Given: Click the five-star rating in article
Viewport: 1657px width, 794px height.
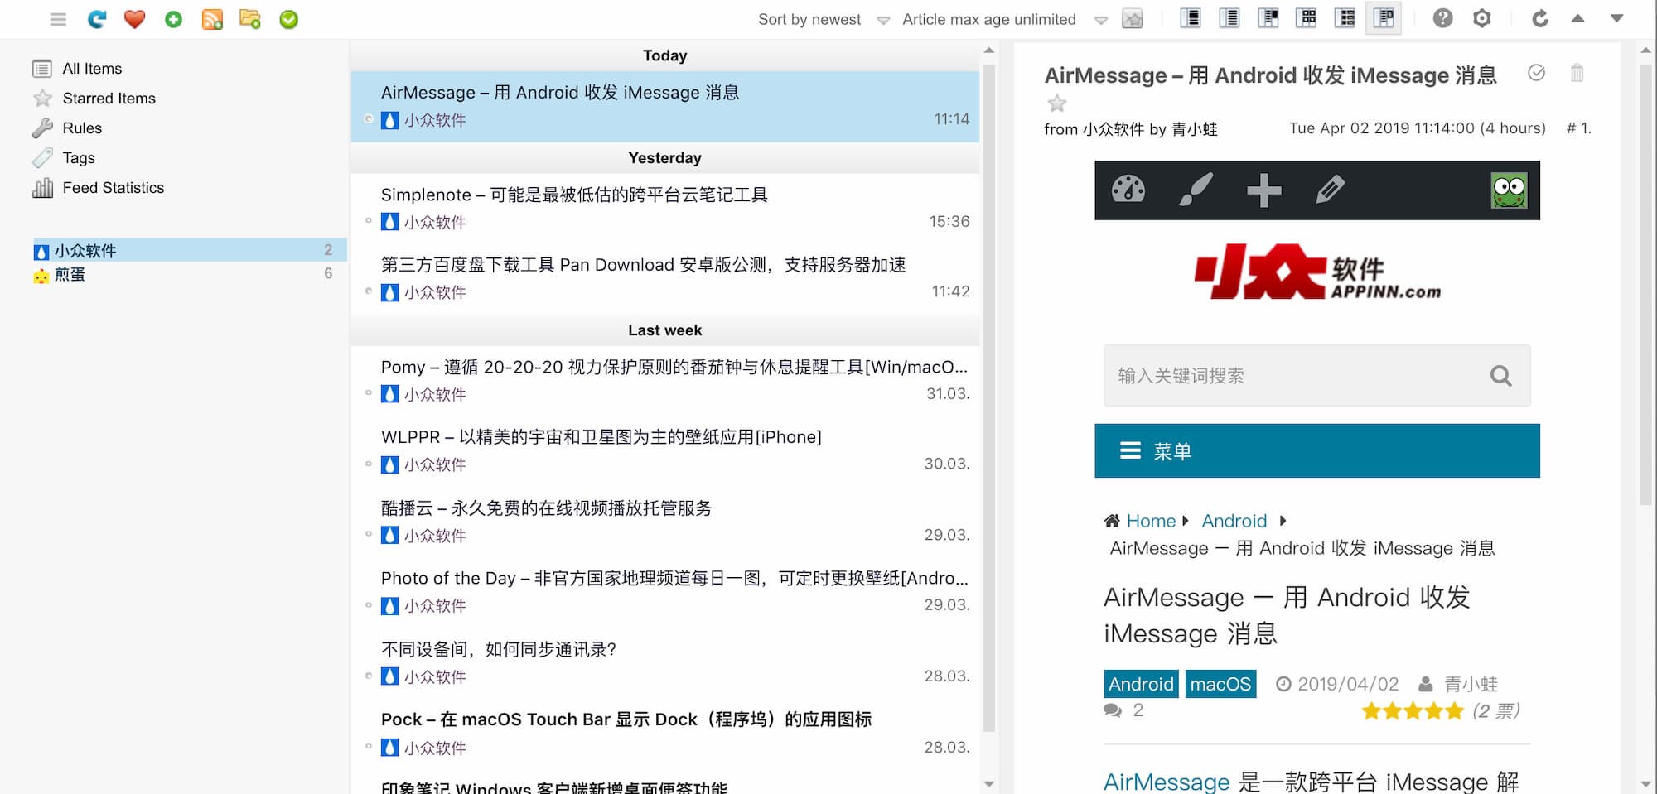Looking at the screenshot, I should point(1413,711).
